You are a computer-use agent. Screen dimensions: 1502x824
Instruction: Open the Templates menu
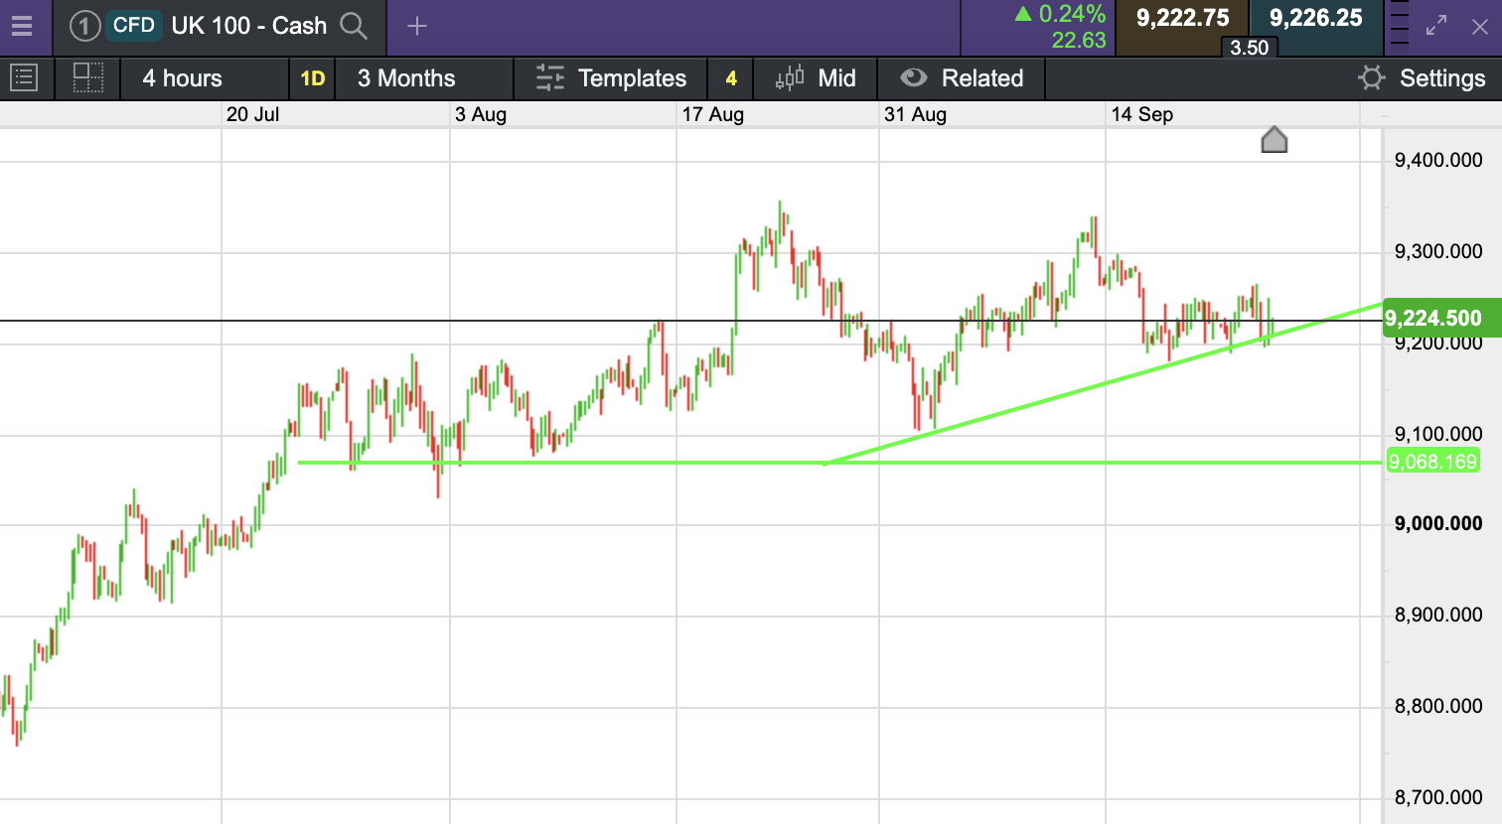[x=611, y=78]
